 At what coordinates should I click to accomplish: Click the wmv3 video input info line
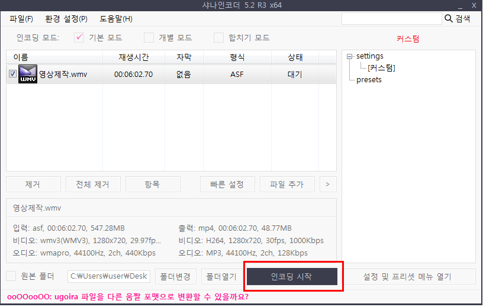(x=87, y=241)
